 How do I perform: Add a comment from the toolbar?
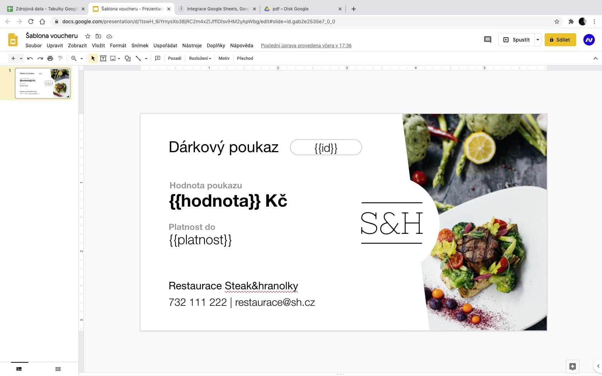coord(158,58)
